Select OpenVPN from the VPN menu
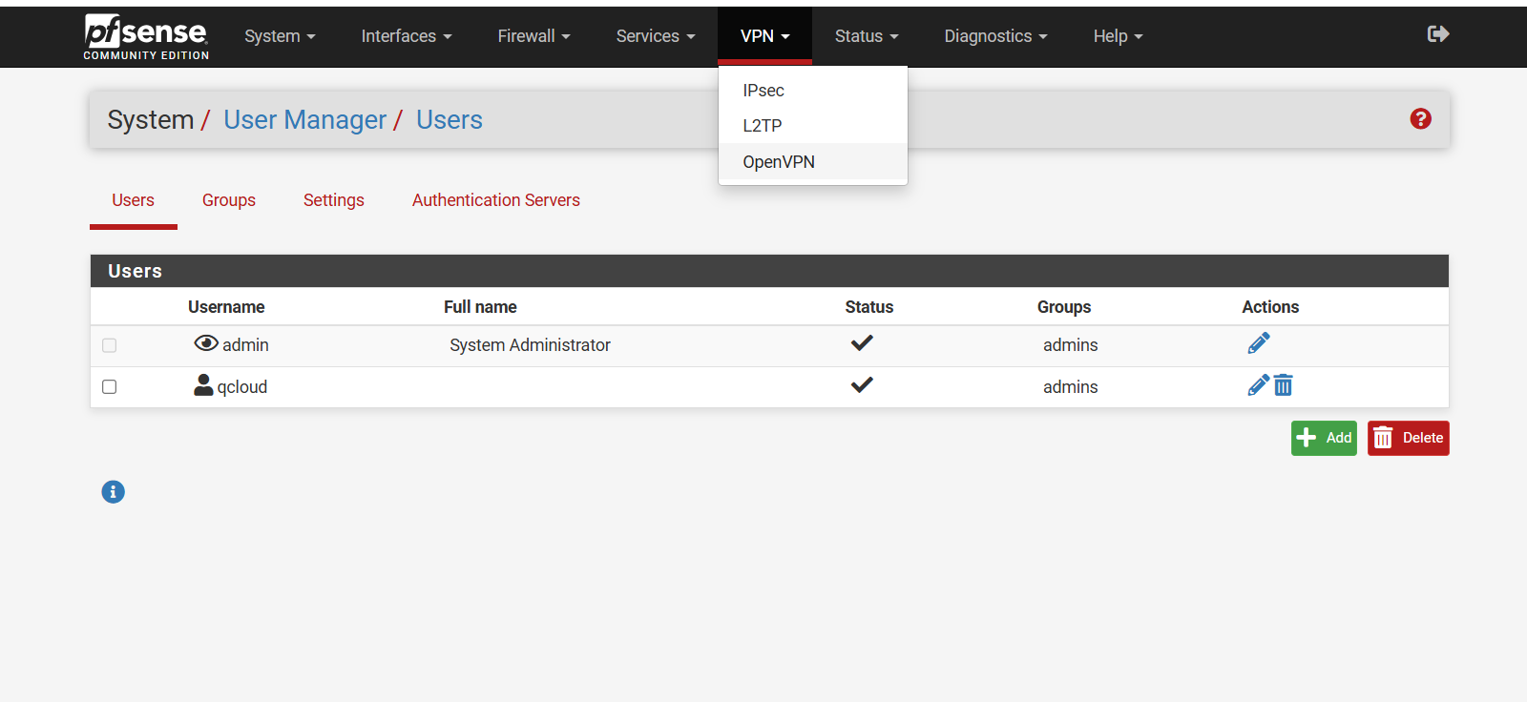Image resolution: width=1527 pixels, height=702 pixels. coord(779,162)
